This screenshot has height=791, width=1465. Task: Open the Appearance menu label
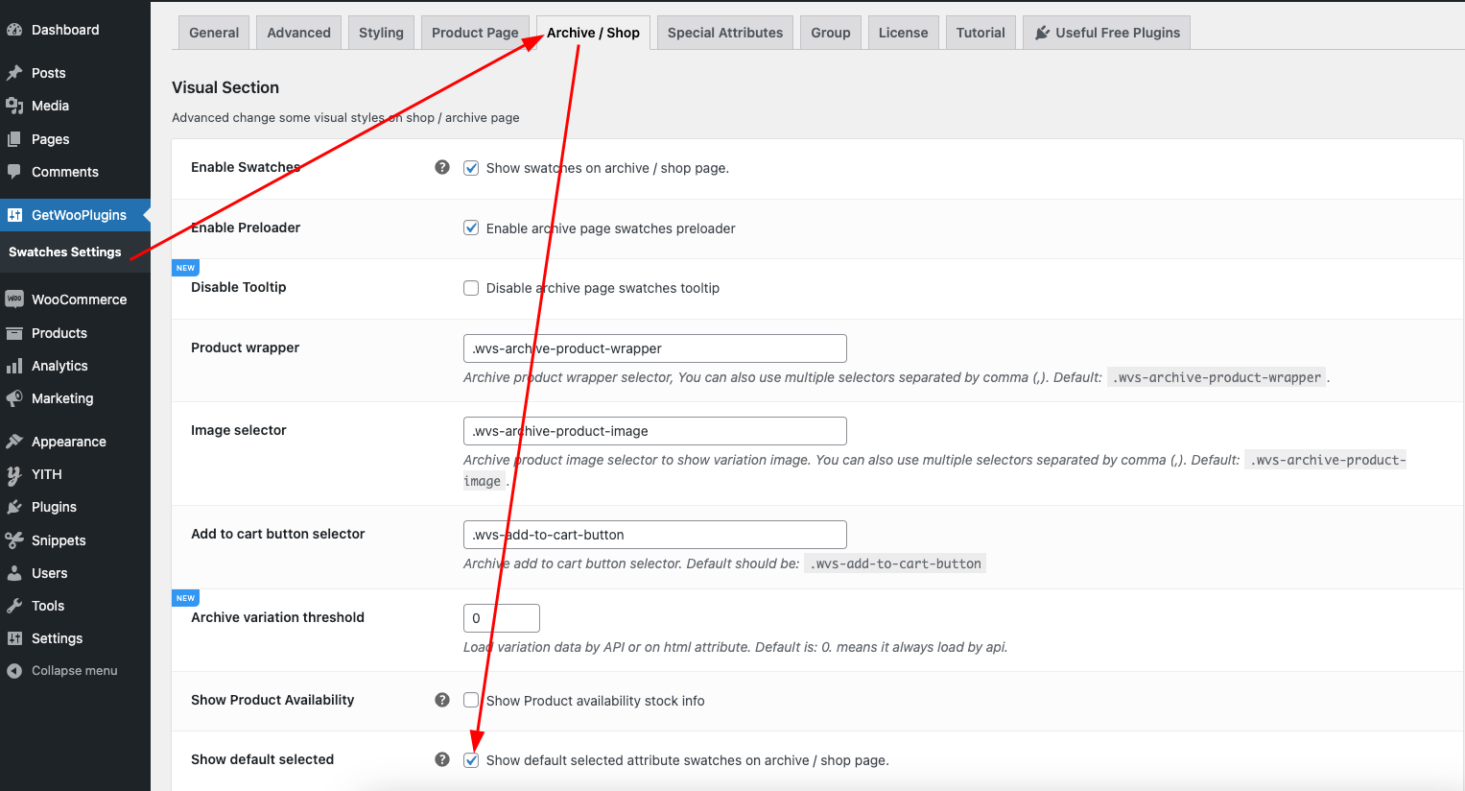[x=69, y=442]
